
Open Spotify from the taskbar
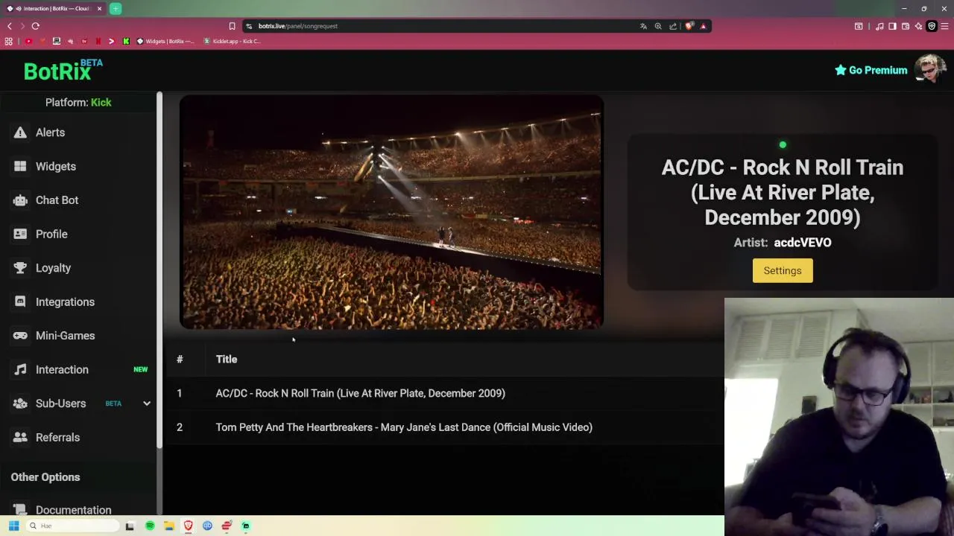pos(150,526)
